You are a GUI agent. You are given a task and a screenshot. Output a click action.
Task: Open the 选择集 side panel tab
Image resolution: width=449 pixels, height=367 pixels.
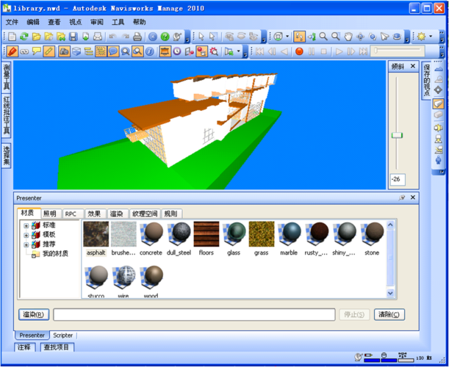[7, 156]
